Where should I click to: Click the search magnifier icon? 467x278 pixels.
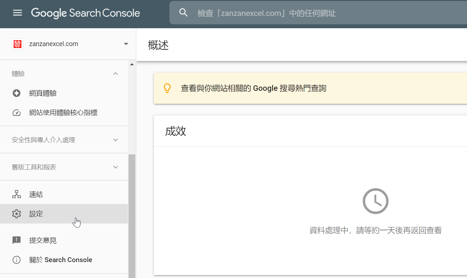pyautogui.click(x=184, y=13)
